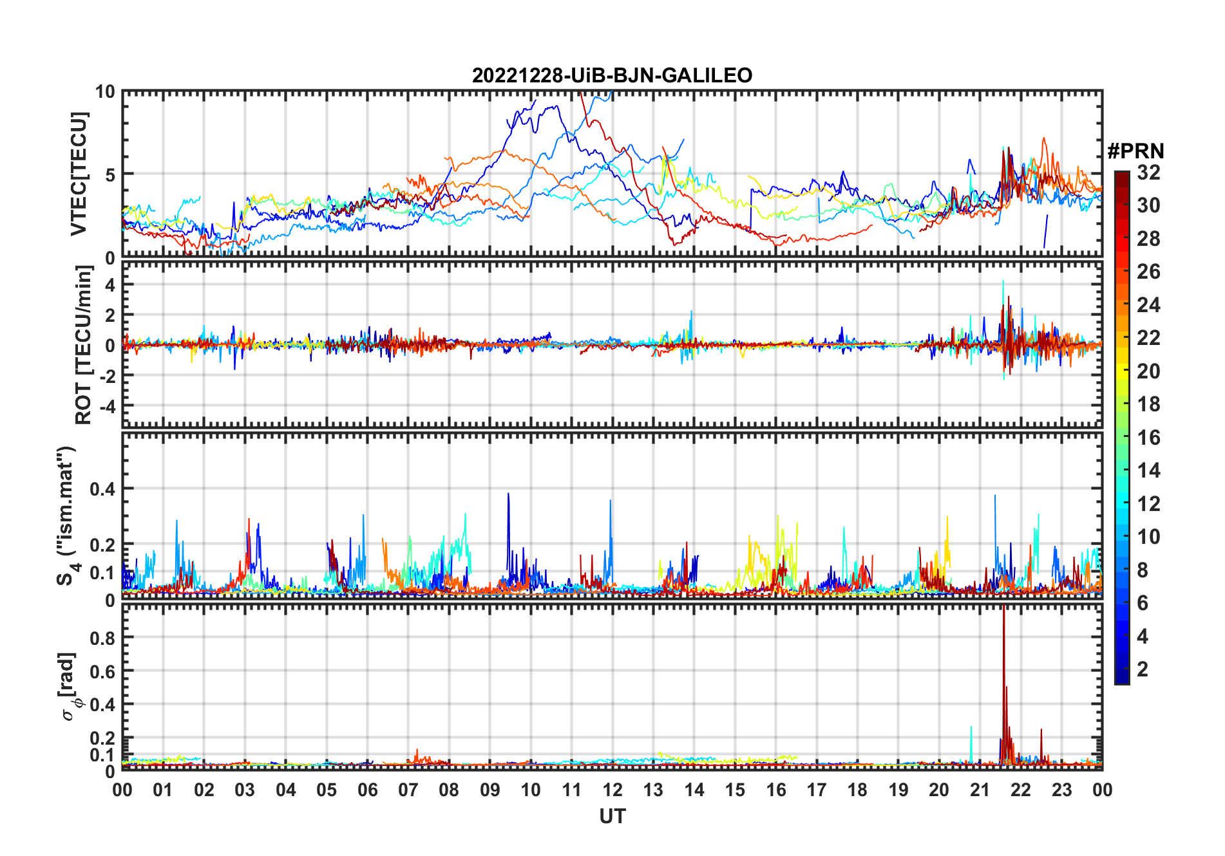1225x856 pixels.
Task: Click the ROT [TECU/min] axis label
Action: (x=83, y=345)
